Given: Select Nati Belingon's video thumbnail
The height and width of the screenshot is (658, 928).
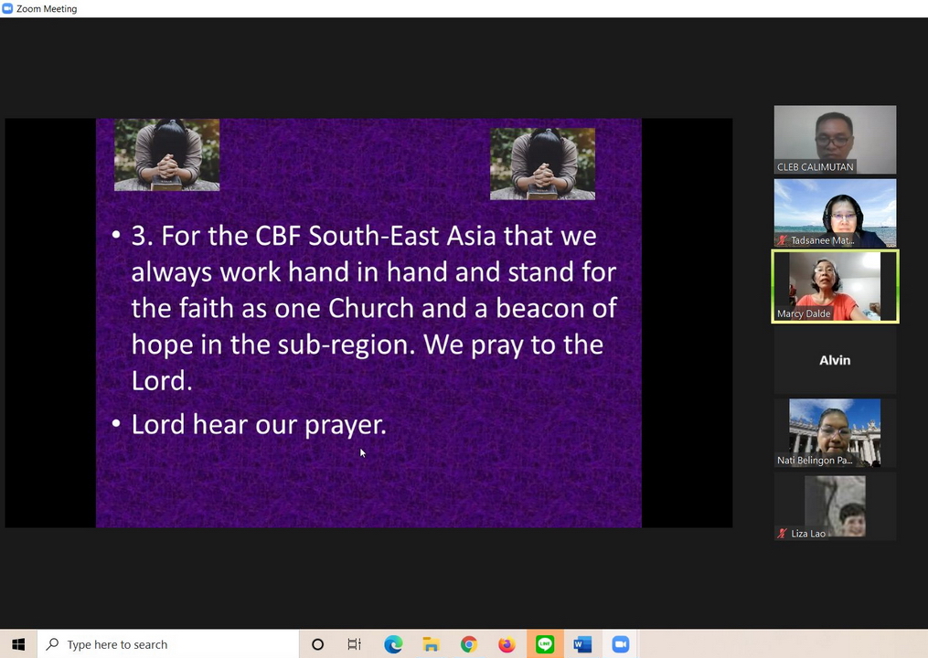Looking at the screenshot, I should (835, 432).
